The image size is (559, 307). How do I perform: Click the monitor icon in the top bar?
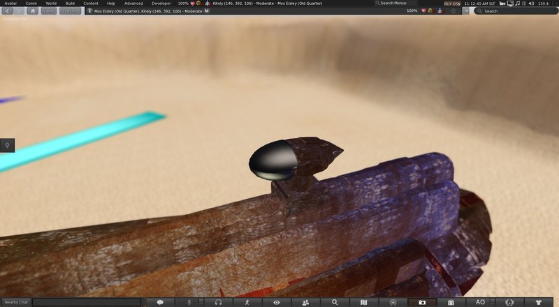coord(510,3)
